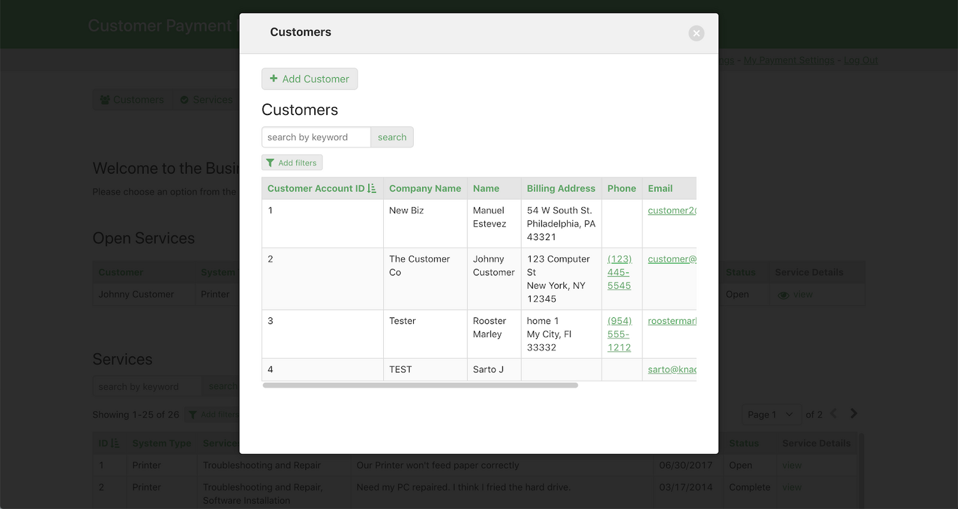Open the Customers tab in navigation

click(x=132, y=100)
